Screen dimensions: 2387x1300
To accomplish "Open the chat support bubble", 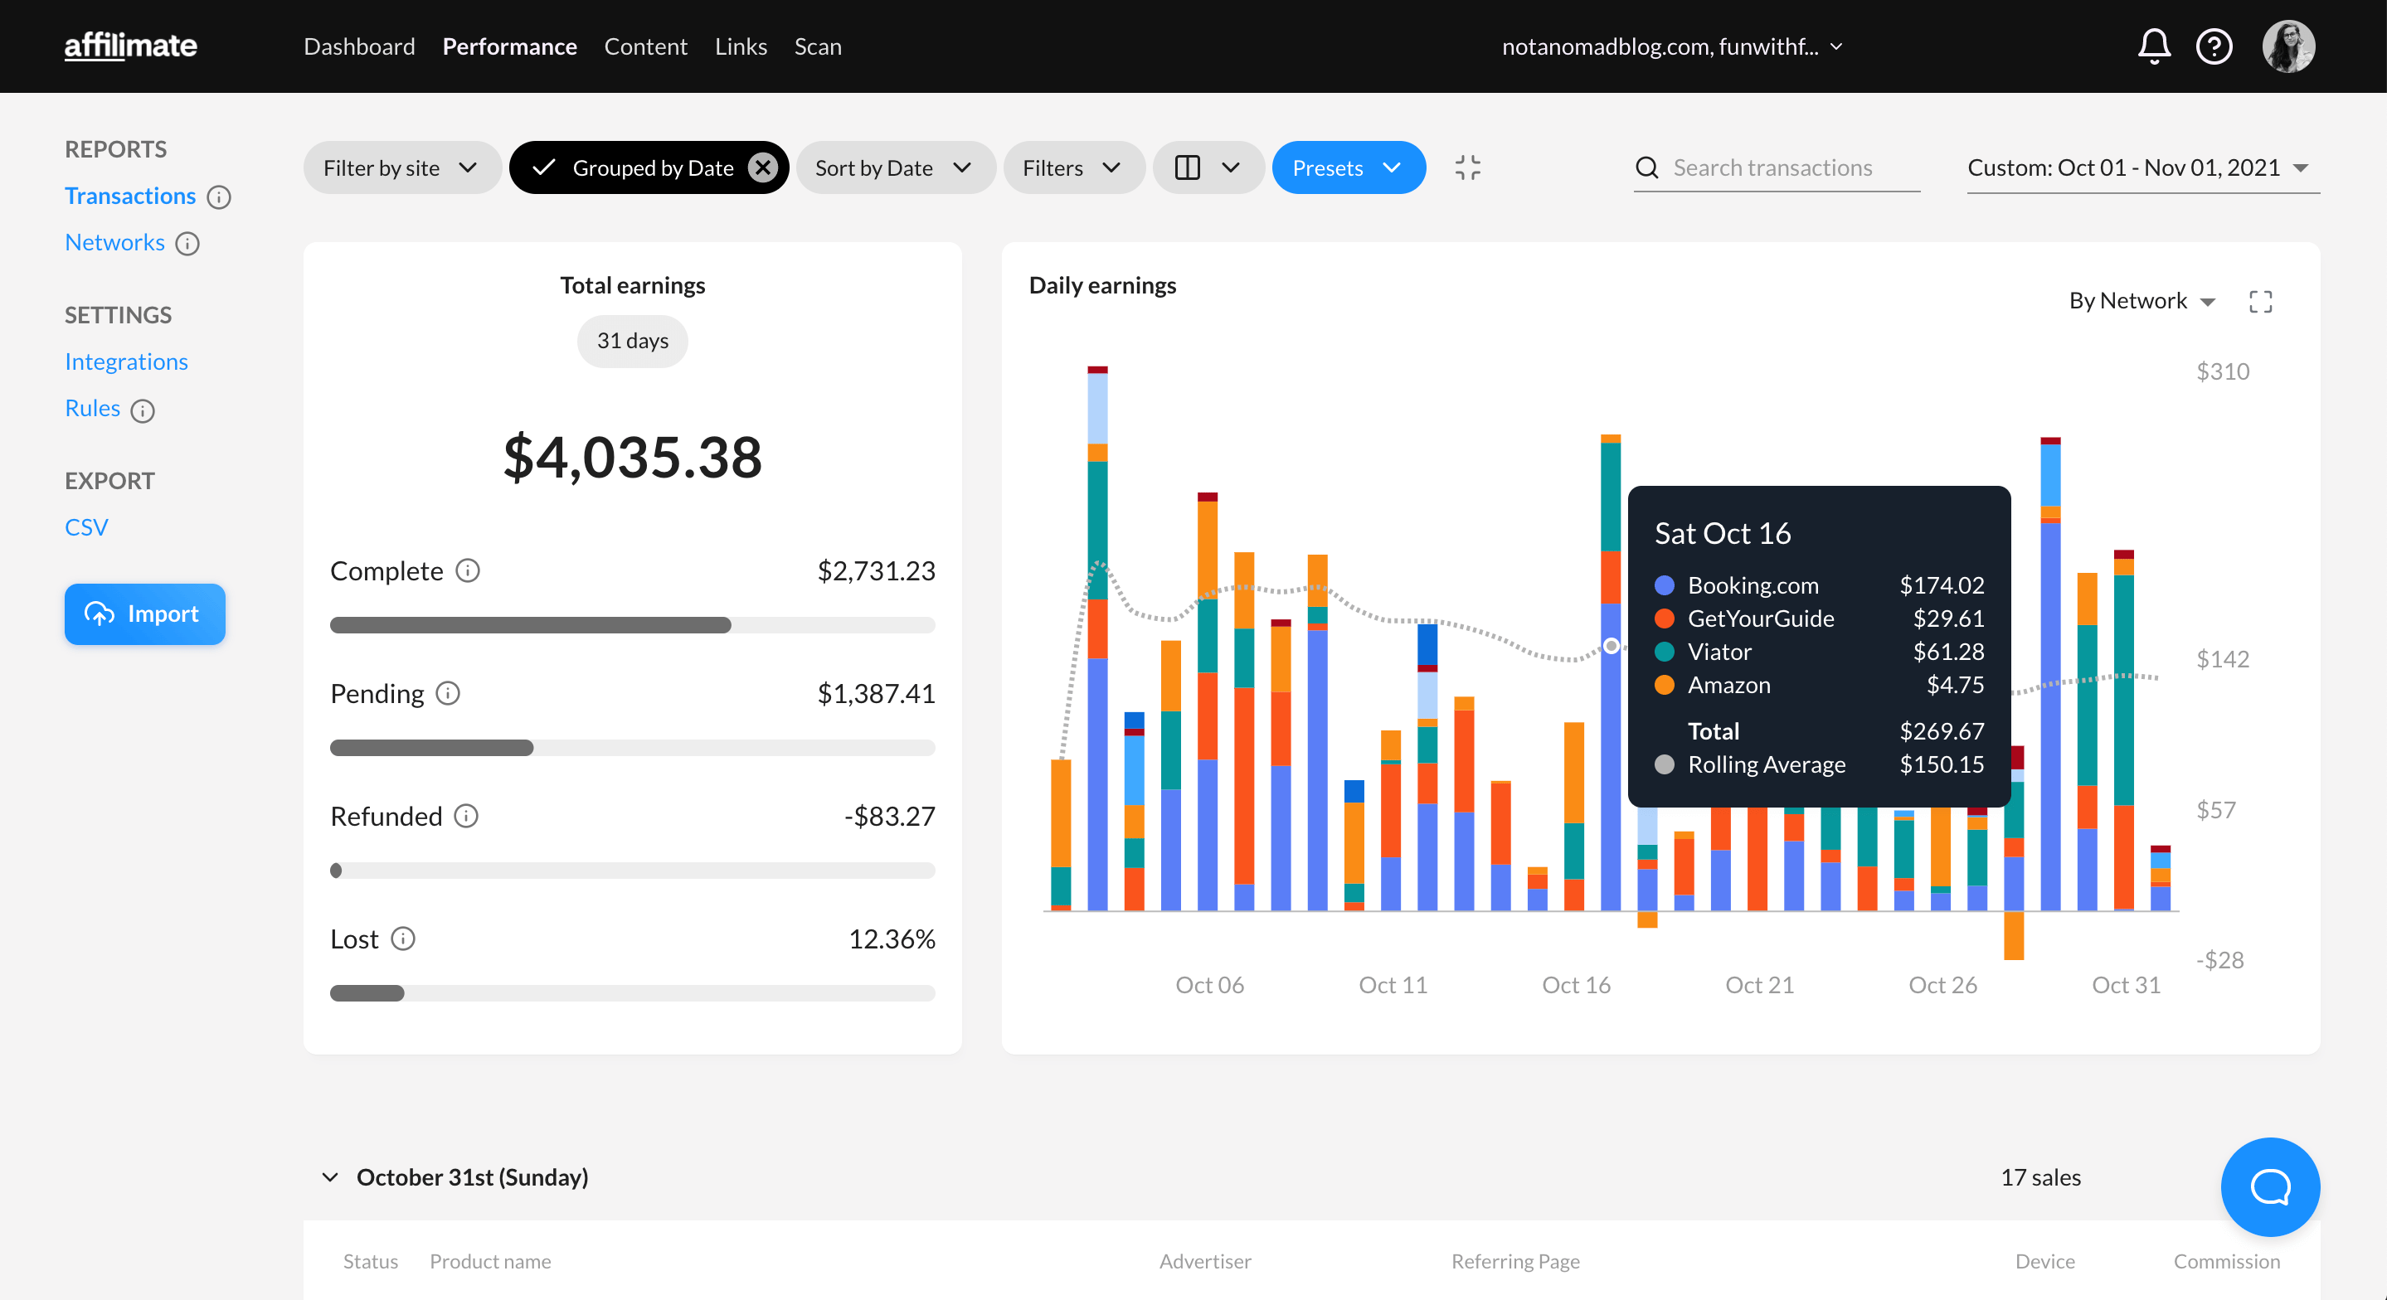I will 2270,1187.
